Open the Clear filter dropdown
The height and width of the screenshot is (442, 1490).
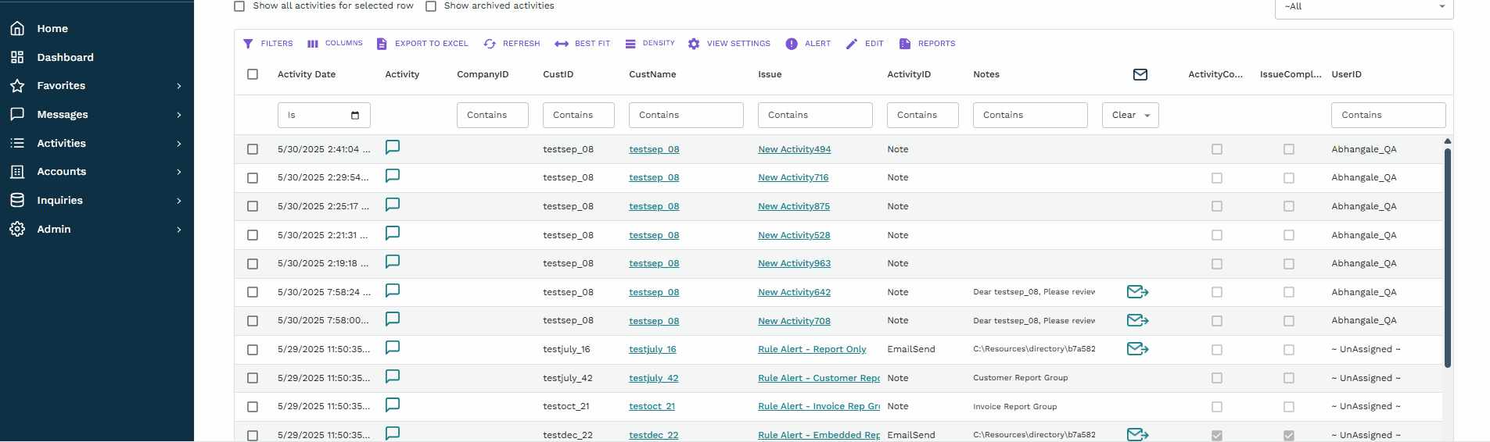click(x=1130, y=116)
